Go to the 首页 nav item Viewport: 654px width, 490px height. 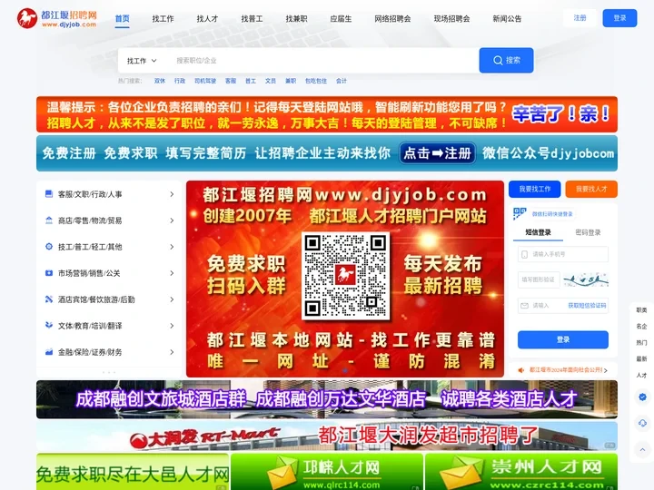[x=123, y=19]
